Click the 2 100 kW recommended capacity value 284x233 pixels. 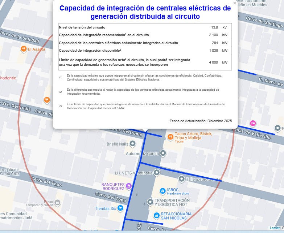213,35
